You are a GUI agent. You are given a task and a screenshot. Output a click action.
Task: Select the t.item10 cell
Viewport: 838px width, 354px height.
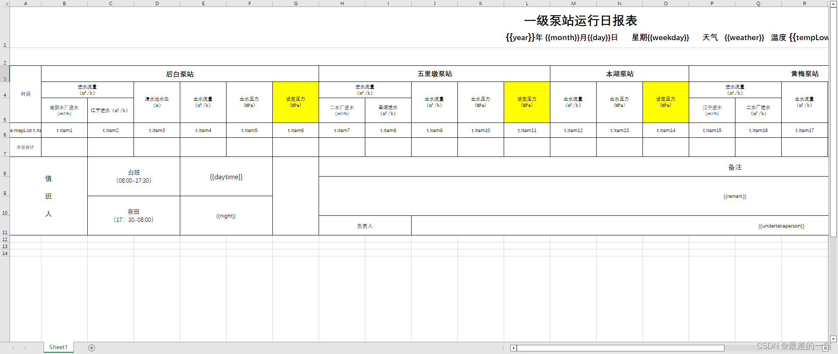click(481, 130)
